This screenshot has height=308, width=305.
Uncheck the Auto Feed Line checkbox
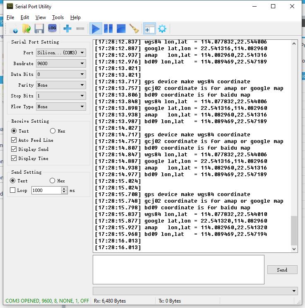[x=14, y=140]
